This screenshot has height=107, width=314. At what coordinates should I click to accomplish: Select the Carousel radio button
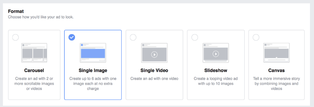tap(15, 38)
